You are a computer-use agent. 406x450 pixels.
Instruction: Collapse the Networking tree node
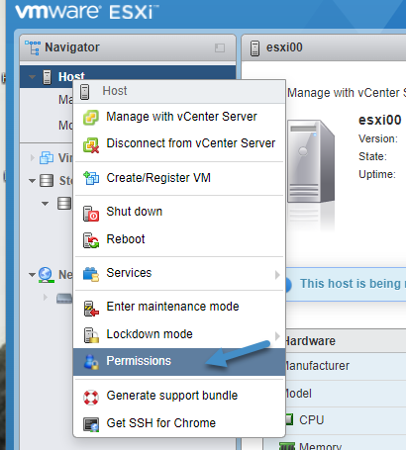32,275
